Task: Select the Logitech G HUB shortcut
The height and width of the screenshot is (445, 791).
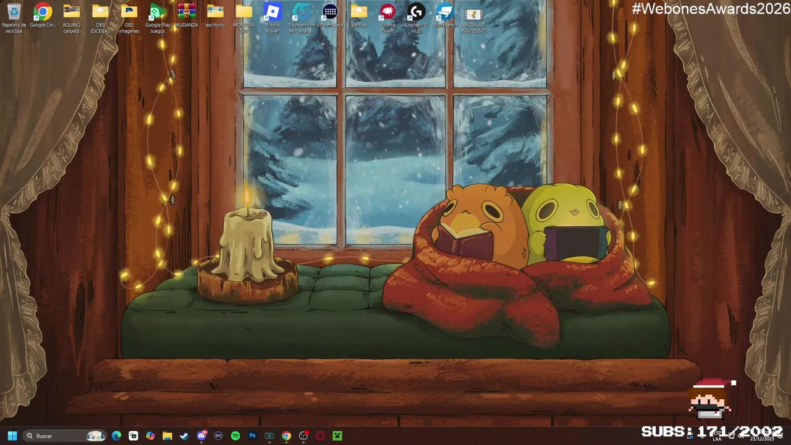Action: click(x=416, y=18)
